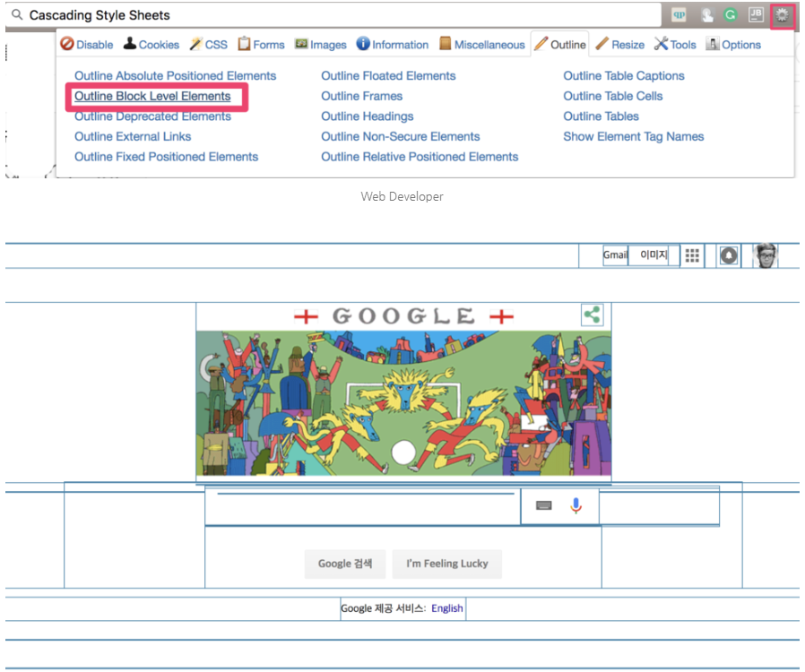805x672 pixels.
Task: Click Outline Frames
Action: pos(362,97)
